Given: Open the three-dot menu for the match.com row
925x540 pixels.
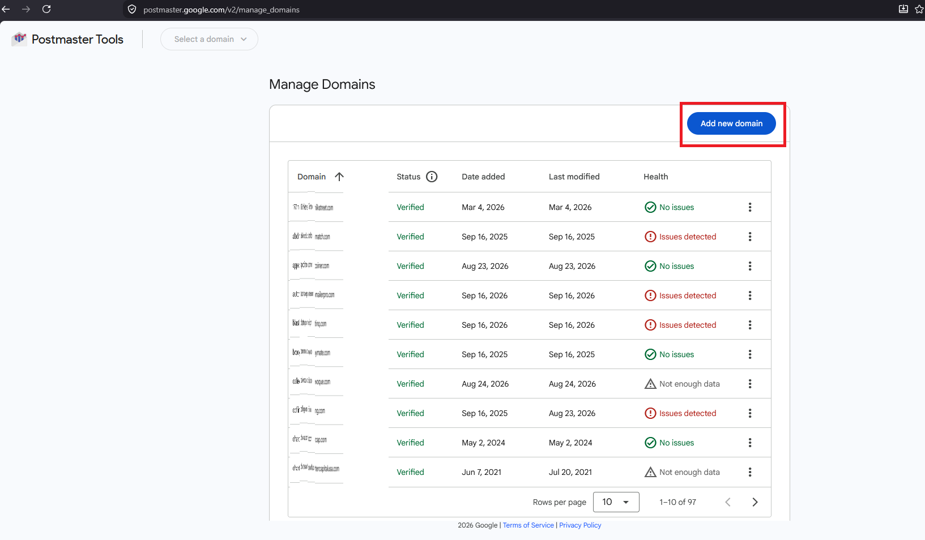Looking at the screenshot, I should [750, 237].
